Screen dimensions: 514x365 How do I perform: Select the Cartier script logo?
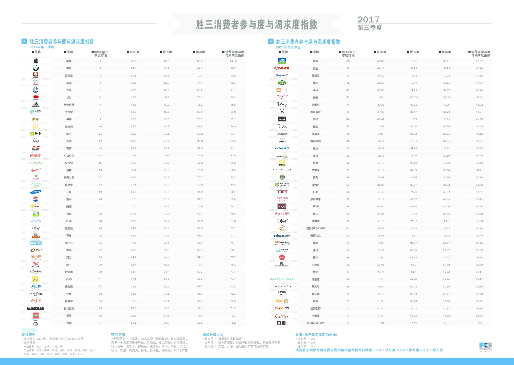click(x=282, y=316)
